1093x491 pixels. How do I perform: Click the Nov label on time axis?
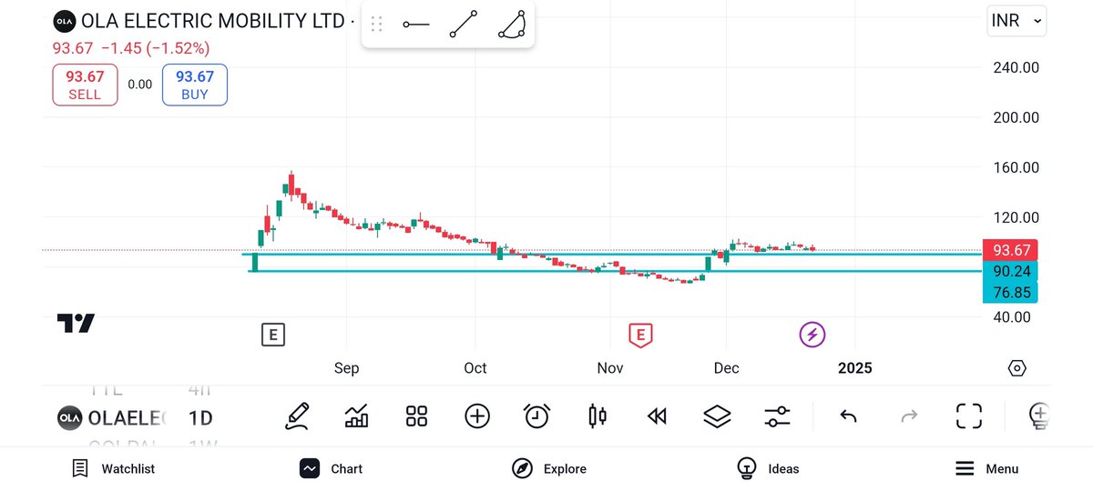[x=610, y=368]
